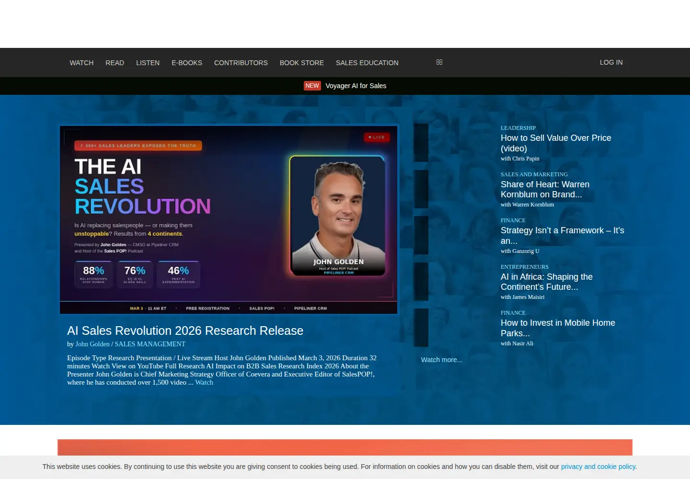Click 'with Ganzorig U' contributor text
This screenshot has height=479, width=690.
tap(520, 251)
